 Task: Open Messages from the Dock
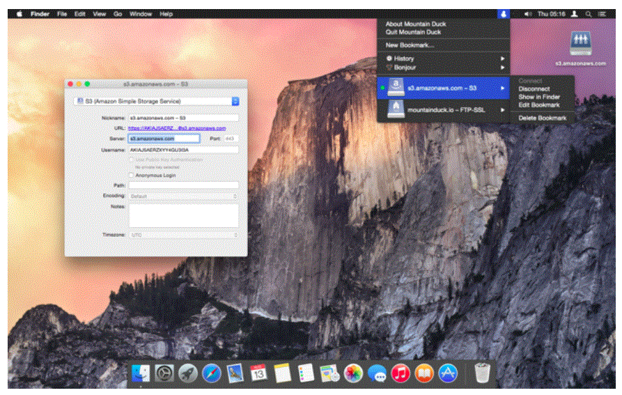click(x=377, y=373)
